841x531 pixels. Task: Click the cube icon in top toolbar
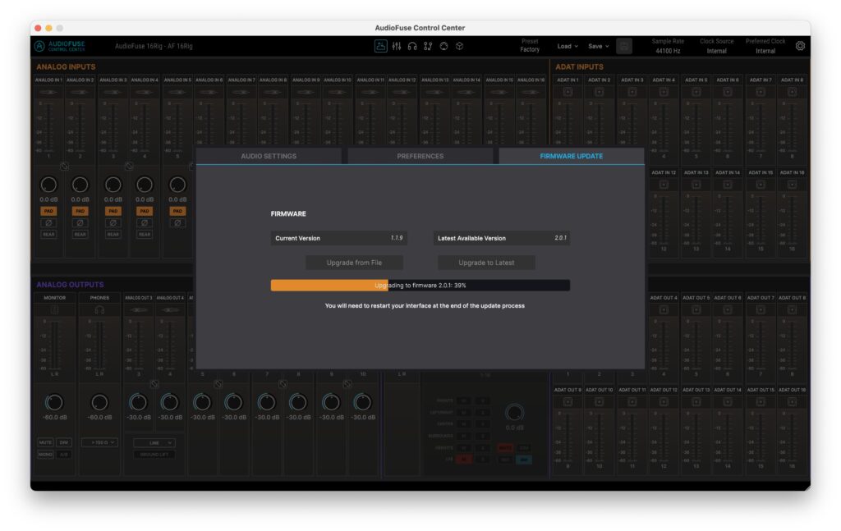tap(459, 46)
